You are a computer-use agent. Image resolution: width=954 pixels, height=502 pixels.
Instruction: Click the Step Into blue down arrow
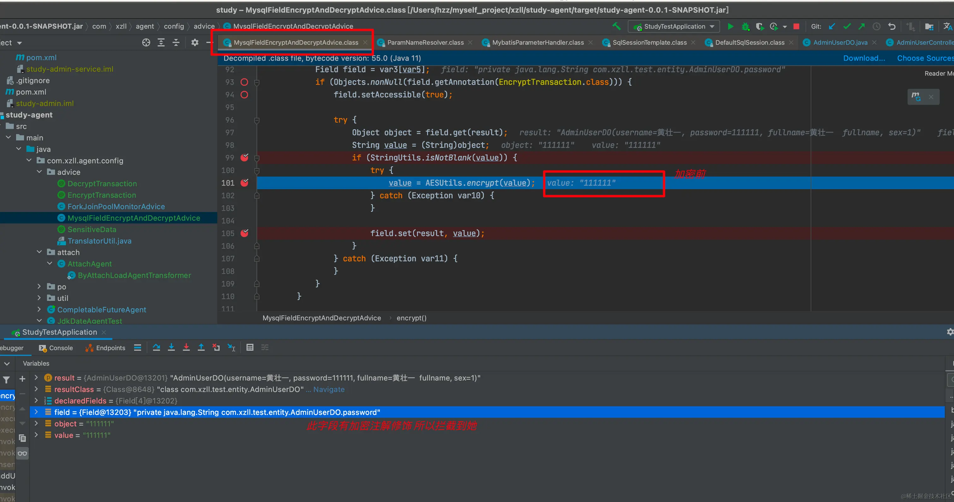[171, 347]
